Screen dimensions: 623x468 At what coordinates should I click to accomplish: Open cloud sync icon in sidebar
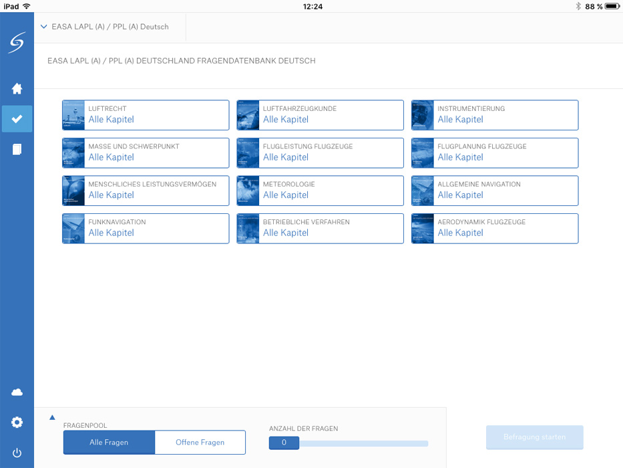coord(17,392)
